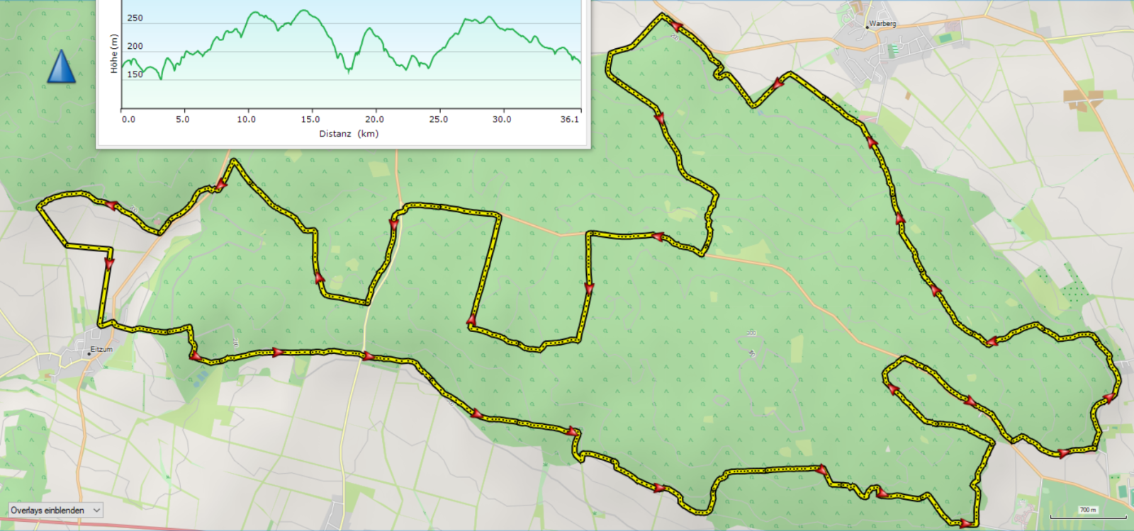Click the 250 elevation tick label
Screen dimensions: 1134x531
[x=135, y=18]
